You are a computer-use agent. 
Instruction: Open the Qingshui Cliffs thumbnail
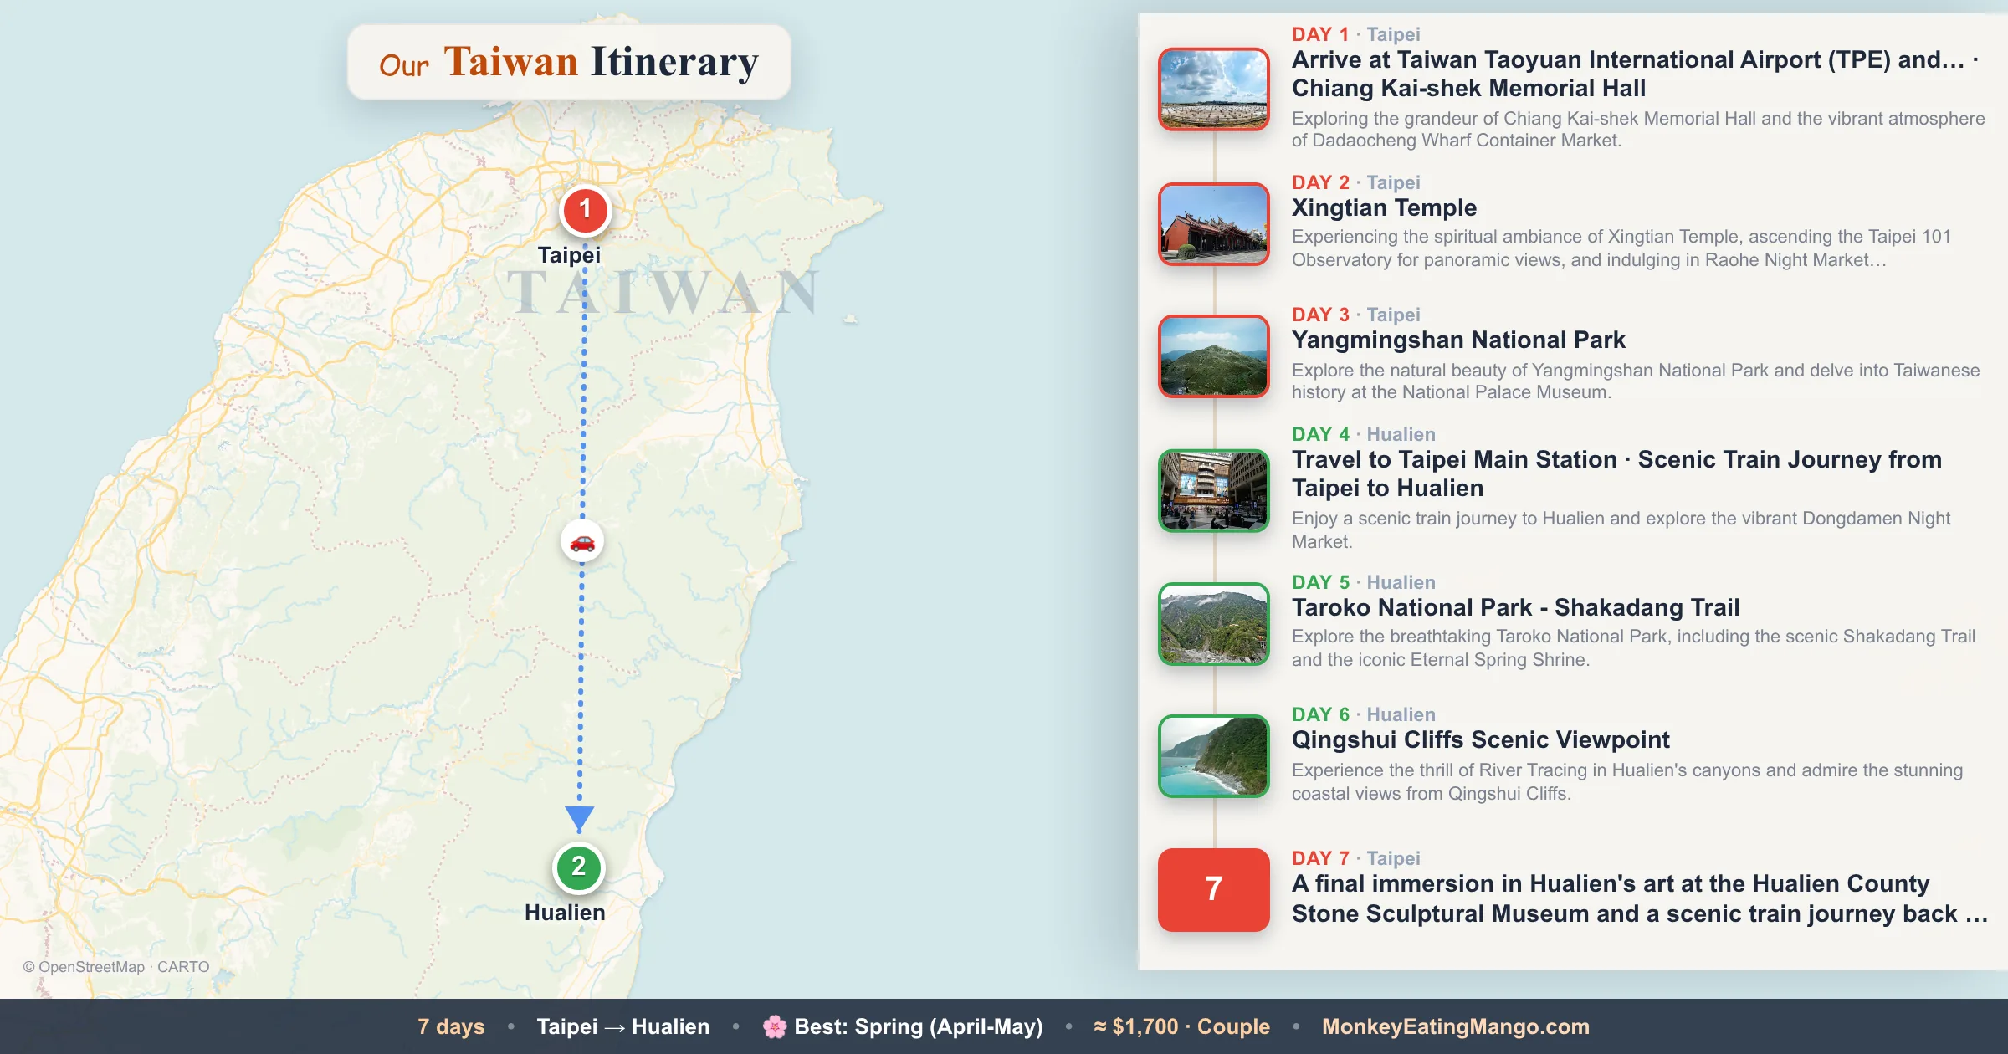[x=1213, y=756]
